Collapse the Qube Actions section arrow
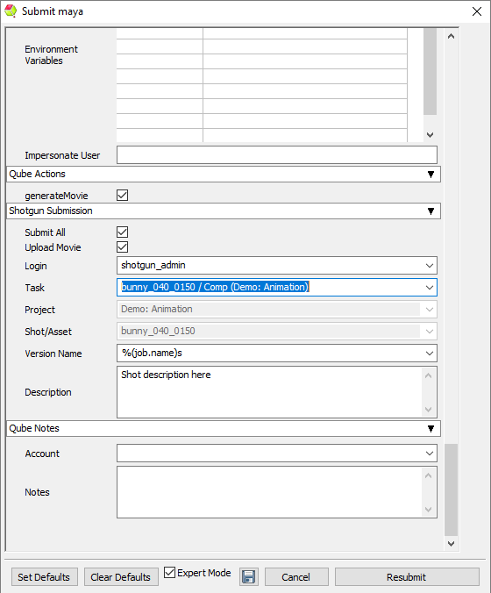The width and height of the screenshot is (491, 593). [x=431, y=175]
